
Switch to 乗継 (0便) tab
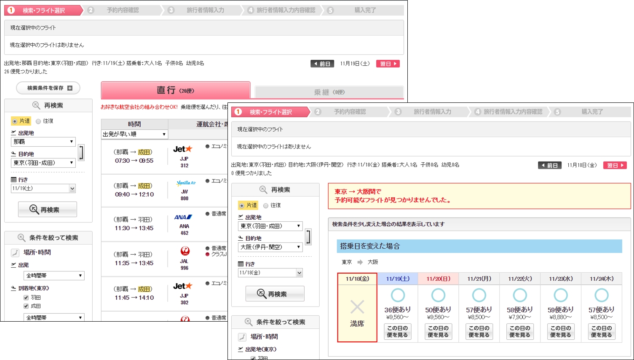[x=329, y=92]
